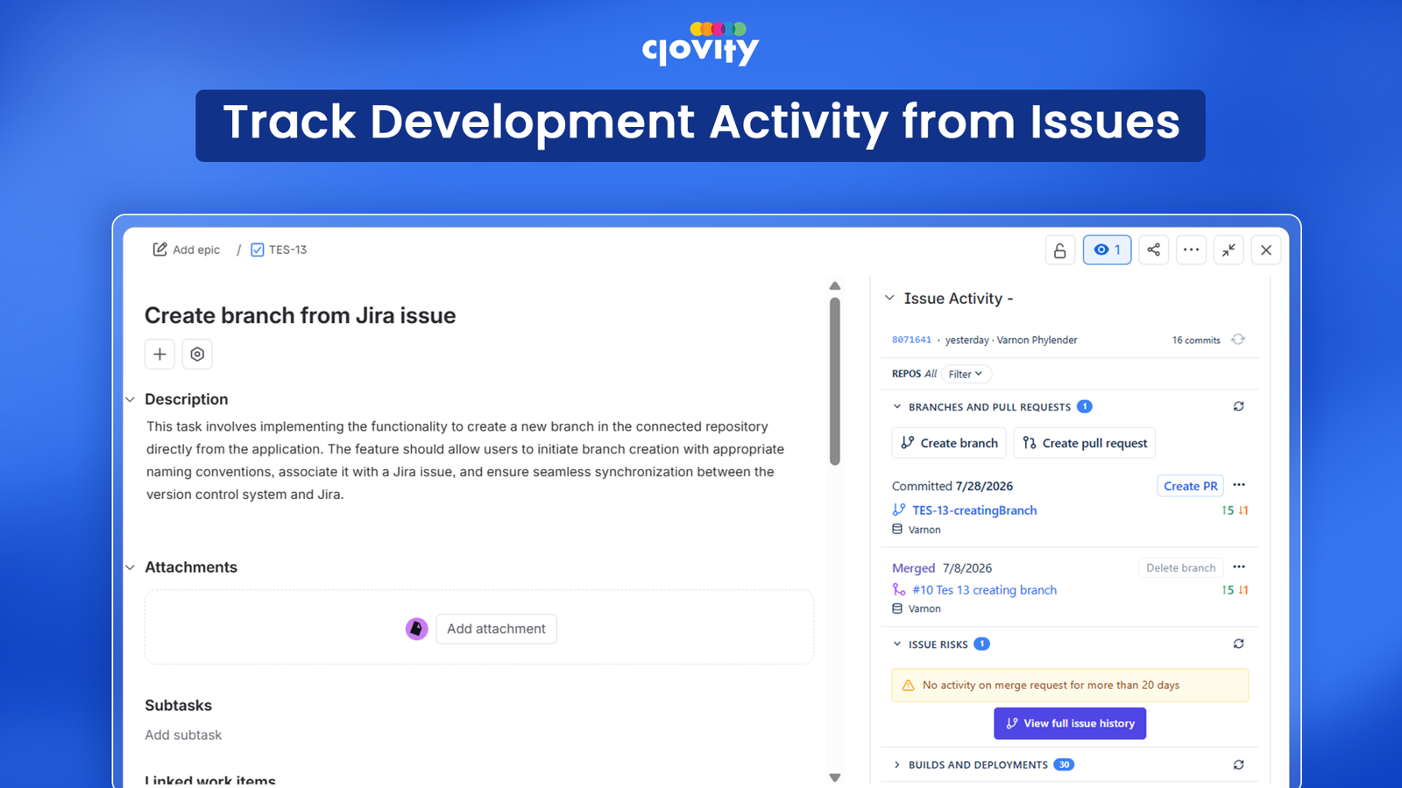Click the Create PR button

1190,486
